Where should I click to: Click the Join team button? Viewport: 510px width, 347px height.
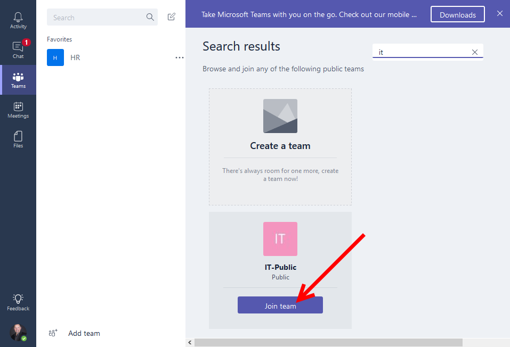point(280,305)
